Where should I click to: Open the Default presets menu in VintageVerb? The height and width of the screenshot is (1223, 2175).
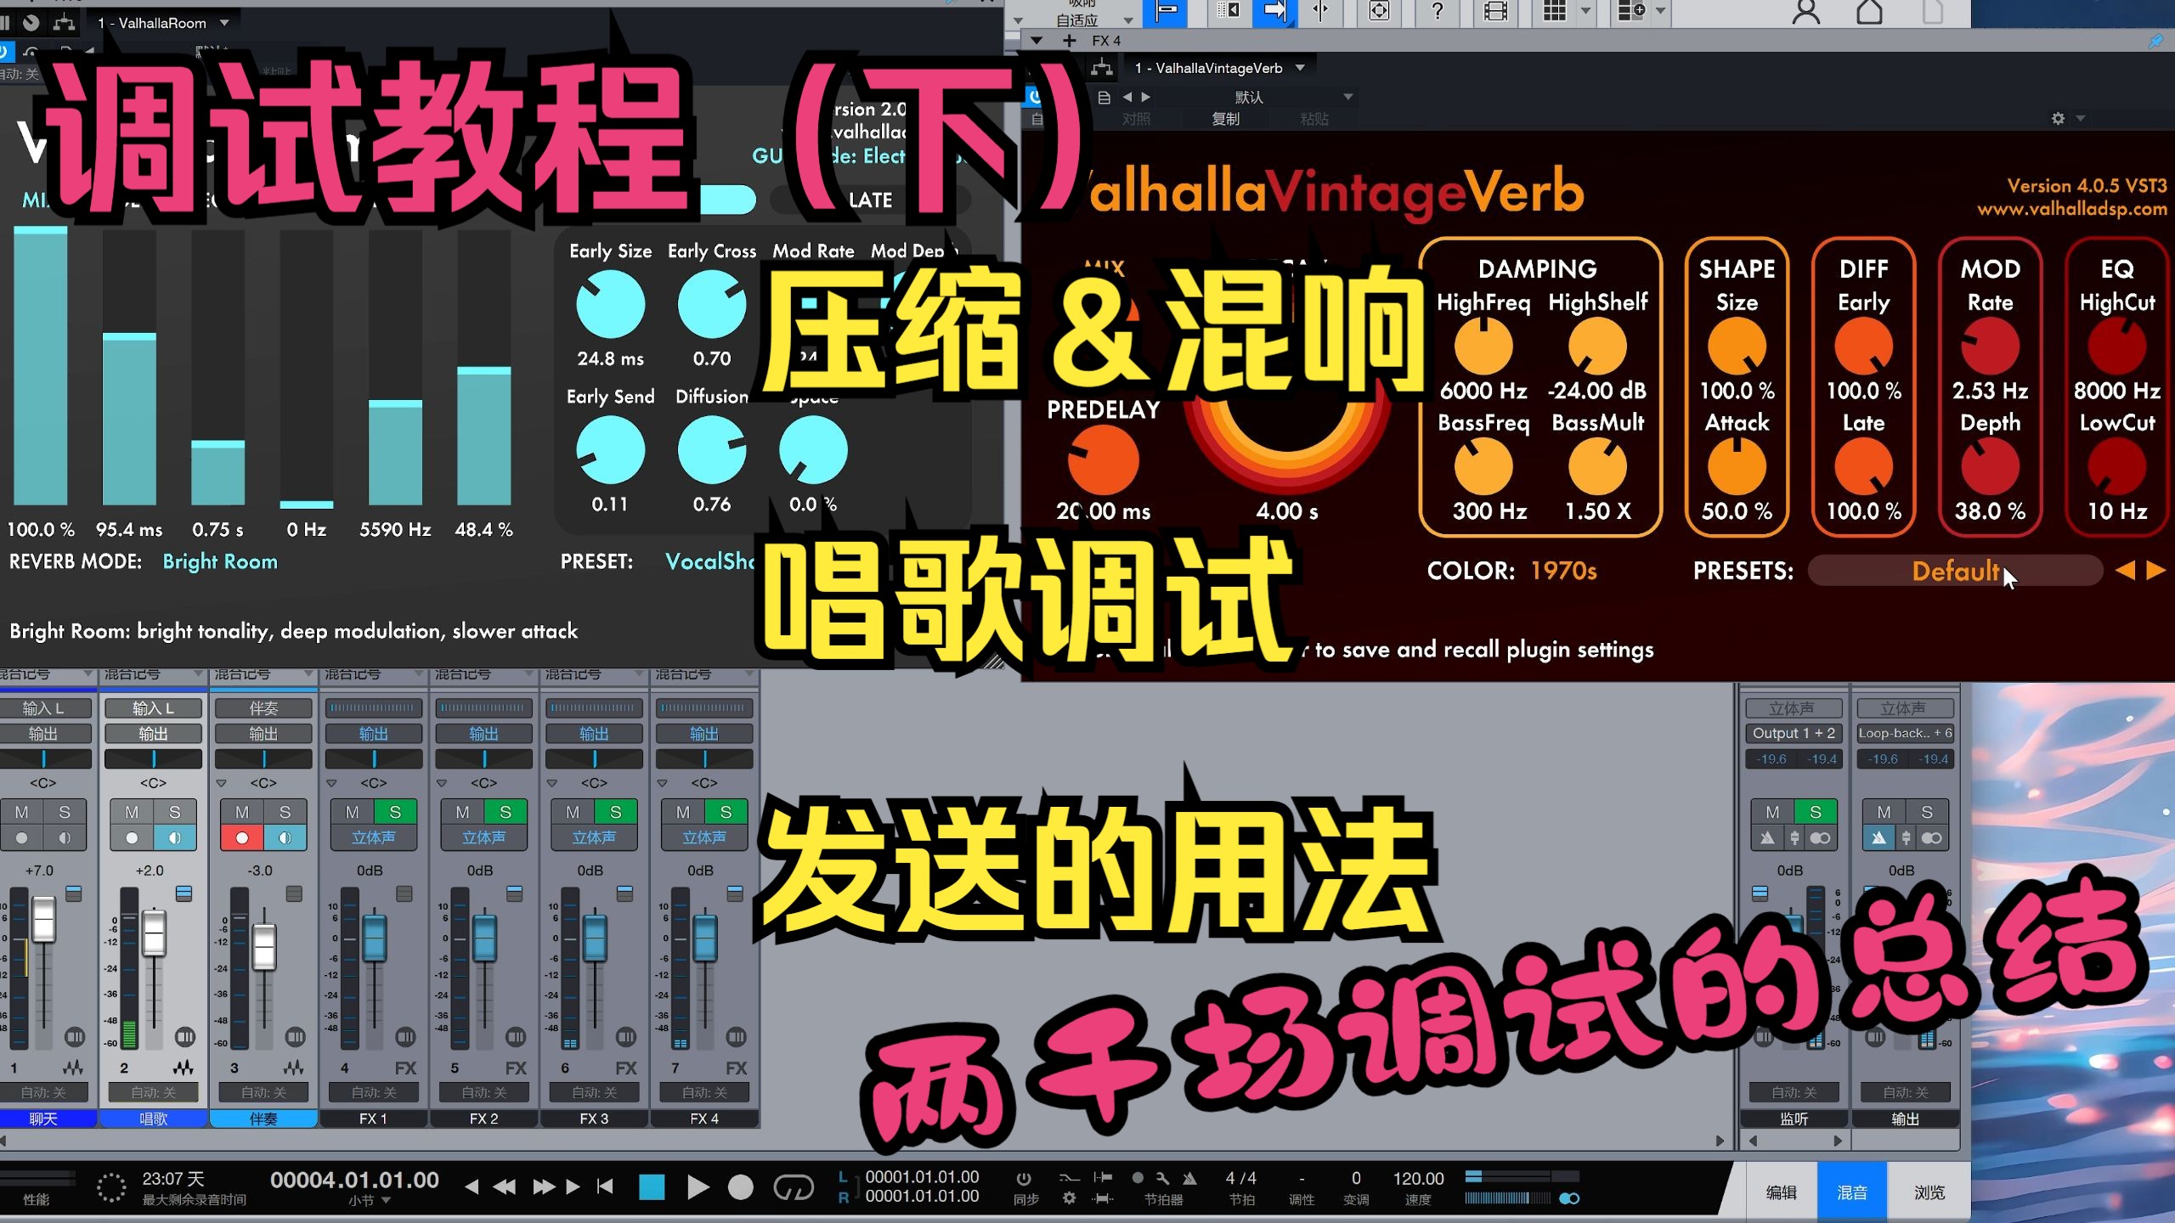point(1955,570)
